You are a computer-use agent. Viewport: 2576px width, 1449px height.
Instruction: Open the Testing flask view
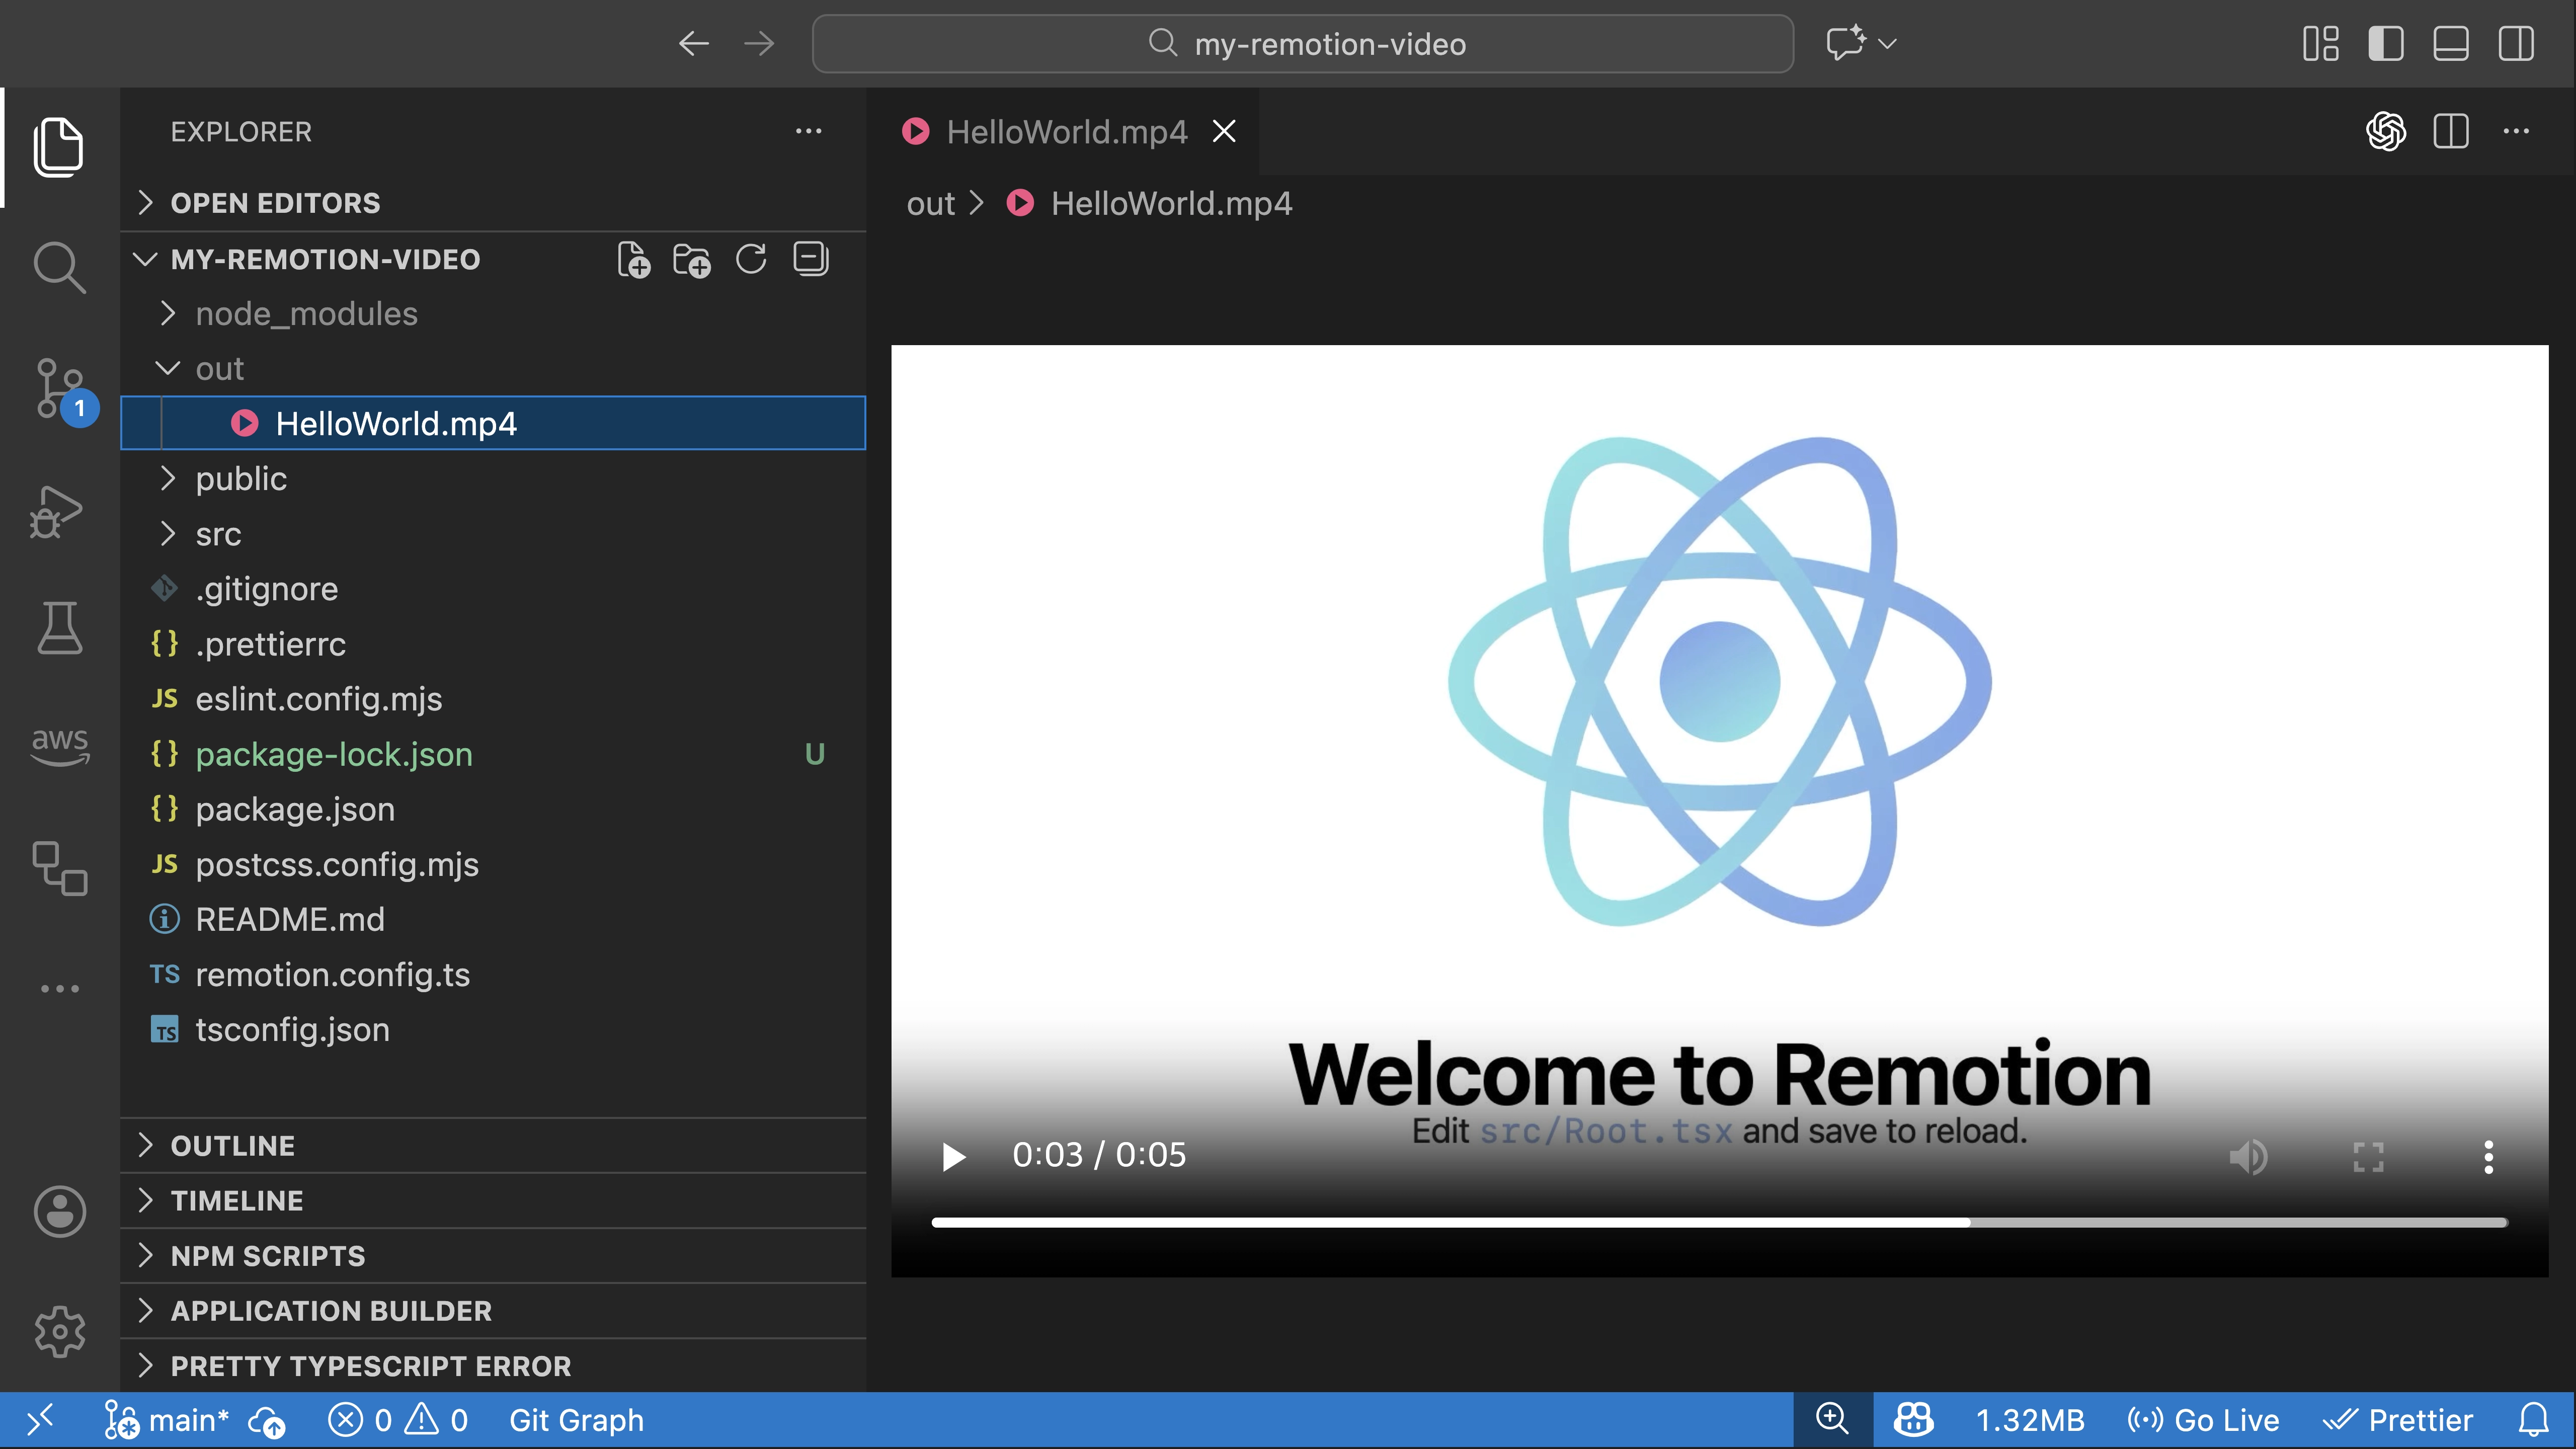[59, 627]
